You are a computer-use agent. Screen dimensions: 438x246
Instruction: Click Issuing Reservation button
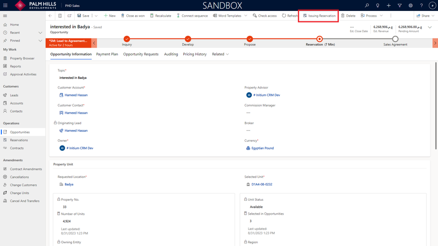pyautogui.click(x=319, y=16)
